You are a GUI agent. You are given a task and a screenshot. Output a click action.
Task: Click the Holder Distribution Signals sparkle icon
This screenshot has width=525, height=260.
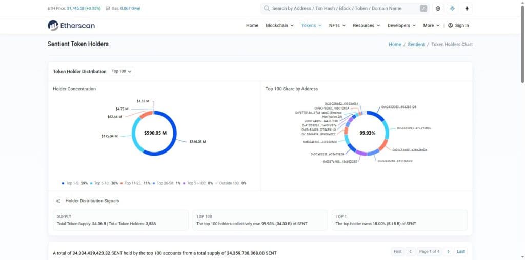click(x=58, y=201)
